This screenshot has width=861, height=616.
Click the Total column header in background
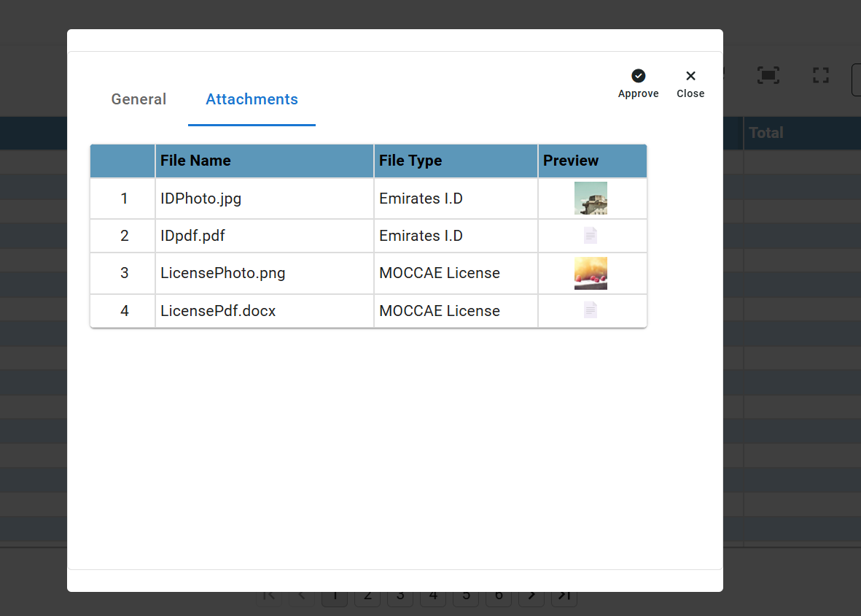pyautogui.click(x=765, y=133)
